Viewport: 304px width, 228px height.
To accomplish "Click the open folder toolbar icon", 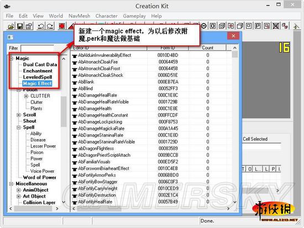I will 11,26.
